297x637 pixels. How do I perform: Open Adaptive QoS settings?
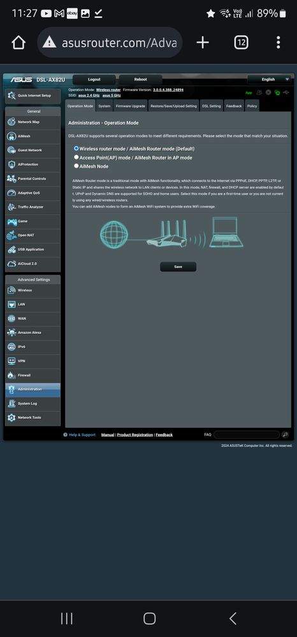click(x=33, y=193)
